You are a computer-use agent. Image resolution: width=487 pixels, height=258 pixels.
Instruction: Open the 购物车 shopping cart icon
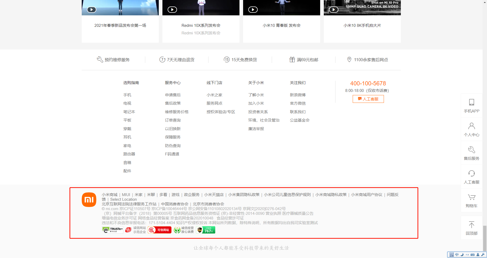click(471, 200)
